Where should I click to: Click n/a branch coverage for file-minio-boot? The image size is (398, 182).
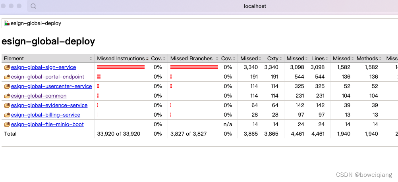pos(228,125)
